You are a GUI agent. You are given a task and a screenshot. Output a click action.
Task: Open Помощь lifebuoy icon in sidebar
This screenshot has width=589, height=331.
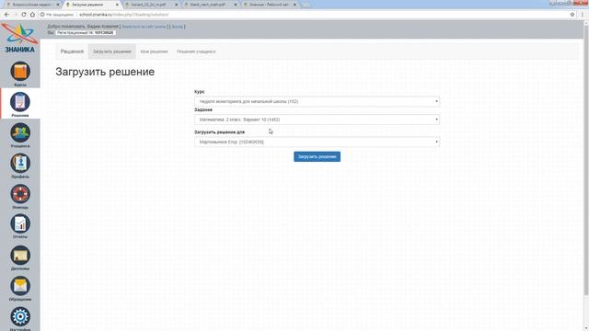(x=20, y=194)
